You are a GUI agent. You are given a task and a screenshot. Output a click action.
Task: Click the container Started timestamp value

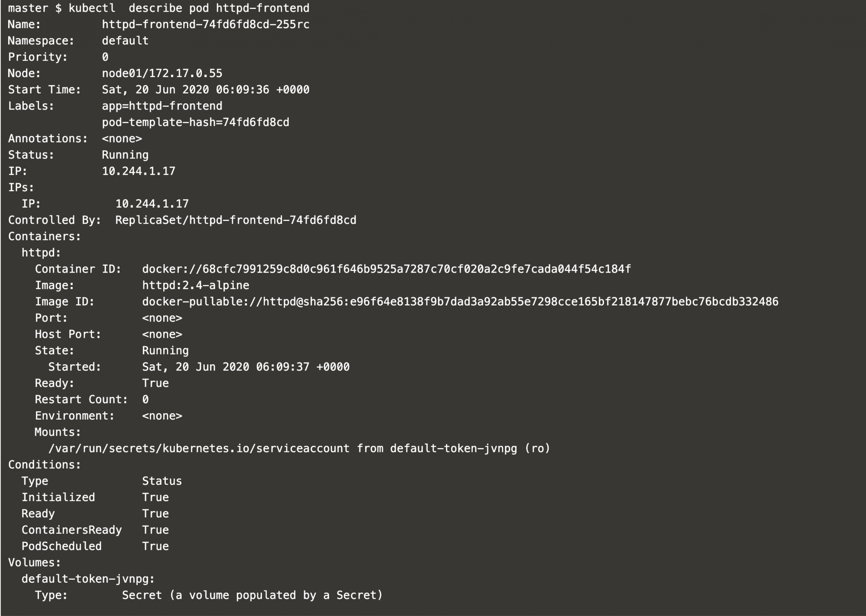[x=246, y=367]
